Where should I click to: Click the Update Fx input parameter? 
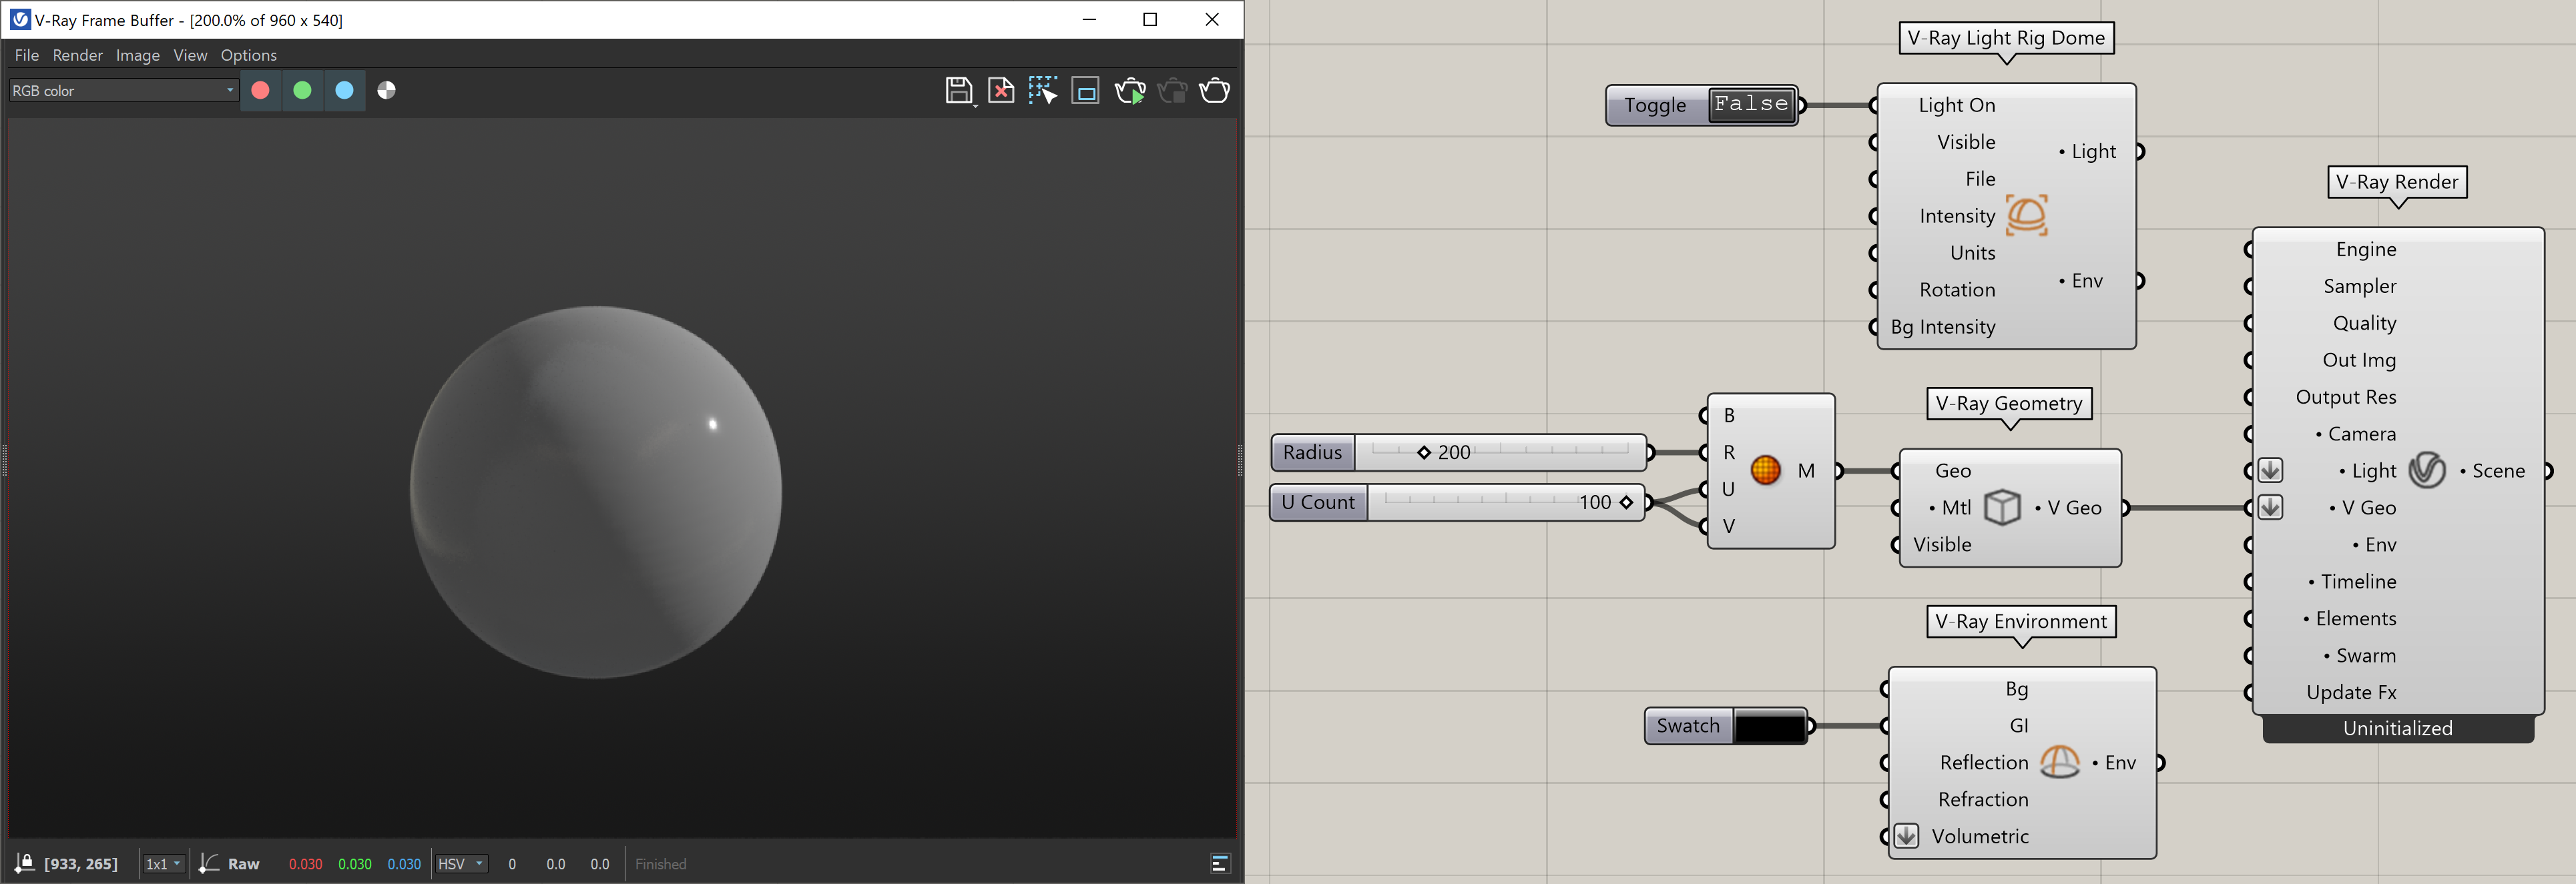(2351, 692)
